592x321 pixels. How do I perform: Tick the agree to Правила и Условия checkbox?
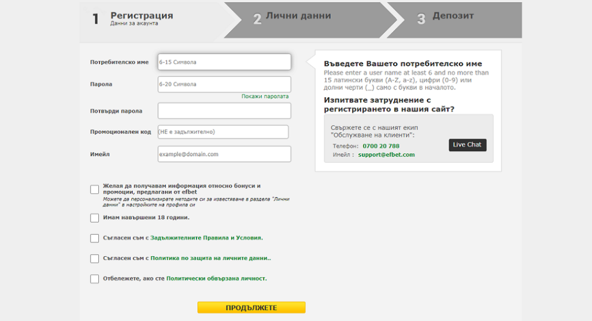[95, 238]
